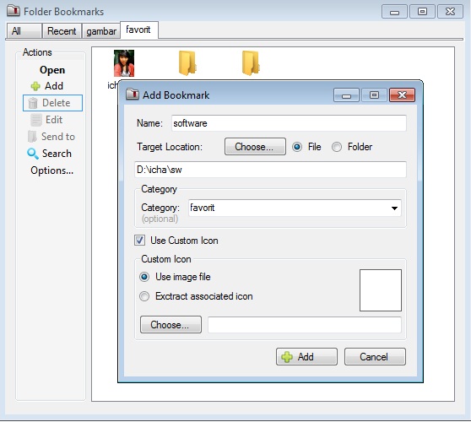Open the gambar tab
This screenshot has width=471, height=422.
pyautogui.click(x=101, y=31)
